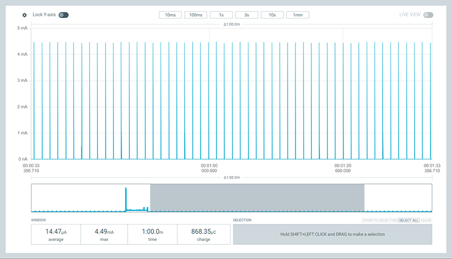Click the 14.47µA average value
The image size is (452, 259).
56,232
